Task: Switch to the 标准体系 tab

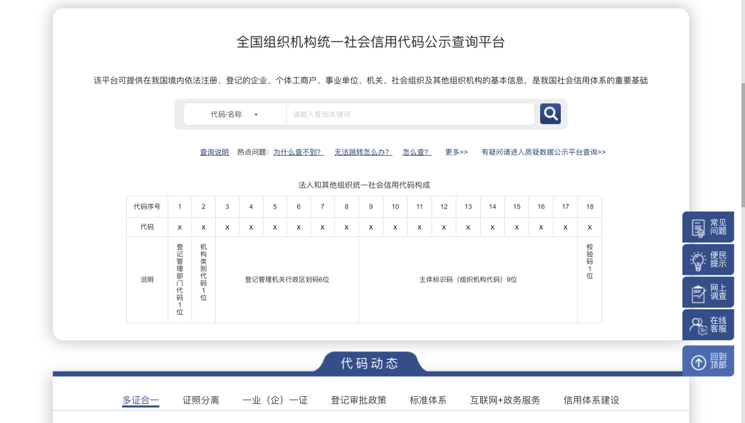Action: click(428, 400)
